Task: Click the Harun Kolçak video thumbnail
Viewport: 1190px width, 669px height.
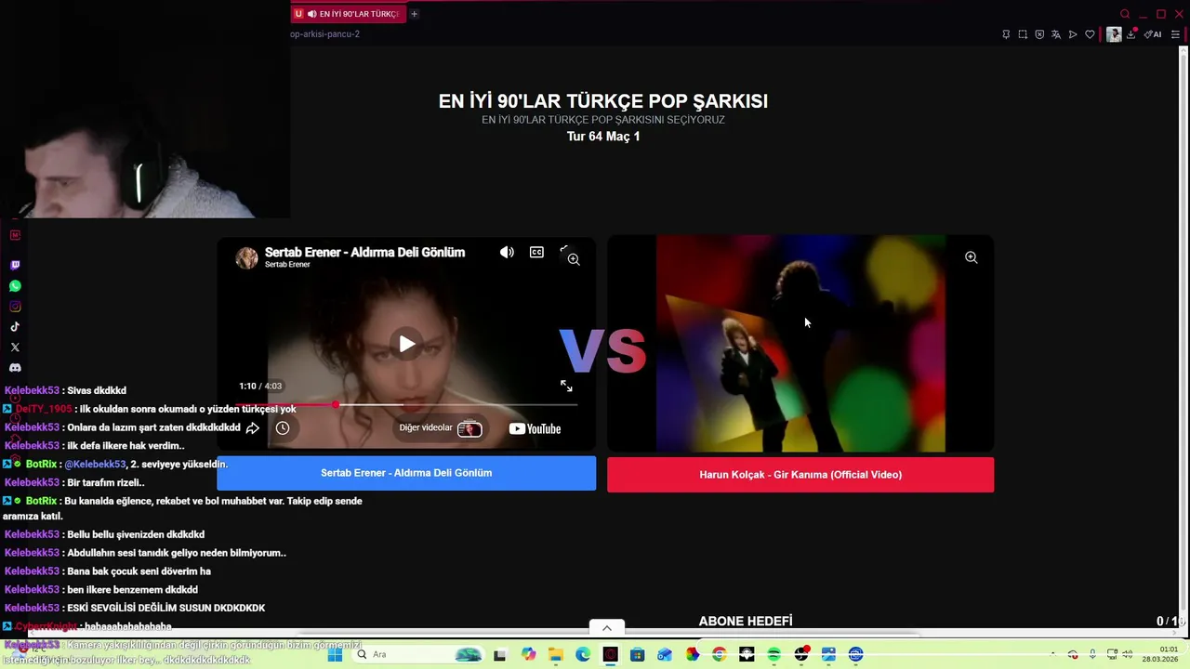Action: 800,344
